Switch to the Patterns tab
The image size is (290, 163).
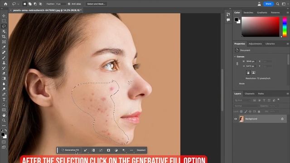click(x=275, y=13)
